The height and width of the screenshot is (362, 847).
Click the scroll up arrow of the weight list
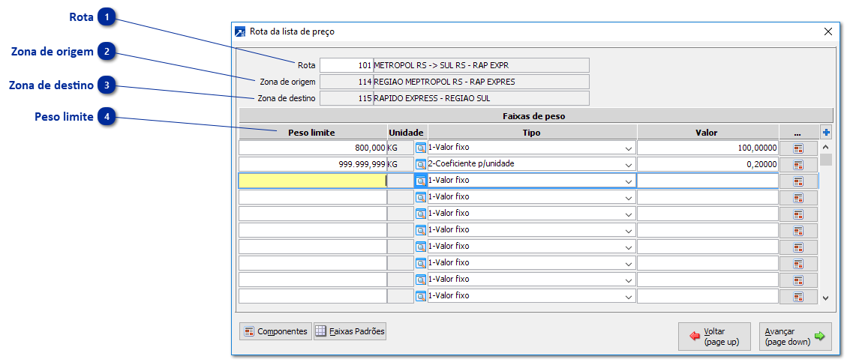click(x=825, y=148)
